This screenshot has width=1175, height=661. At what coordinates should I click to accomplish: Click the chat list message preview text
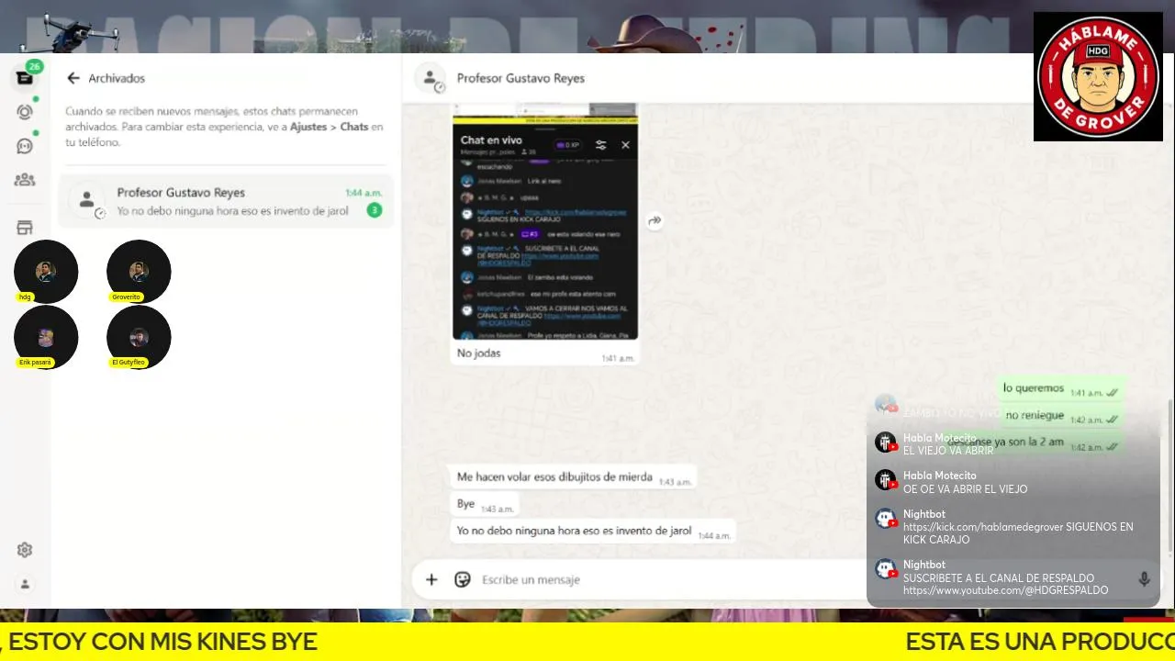coord(233,210)
